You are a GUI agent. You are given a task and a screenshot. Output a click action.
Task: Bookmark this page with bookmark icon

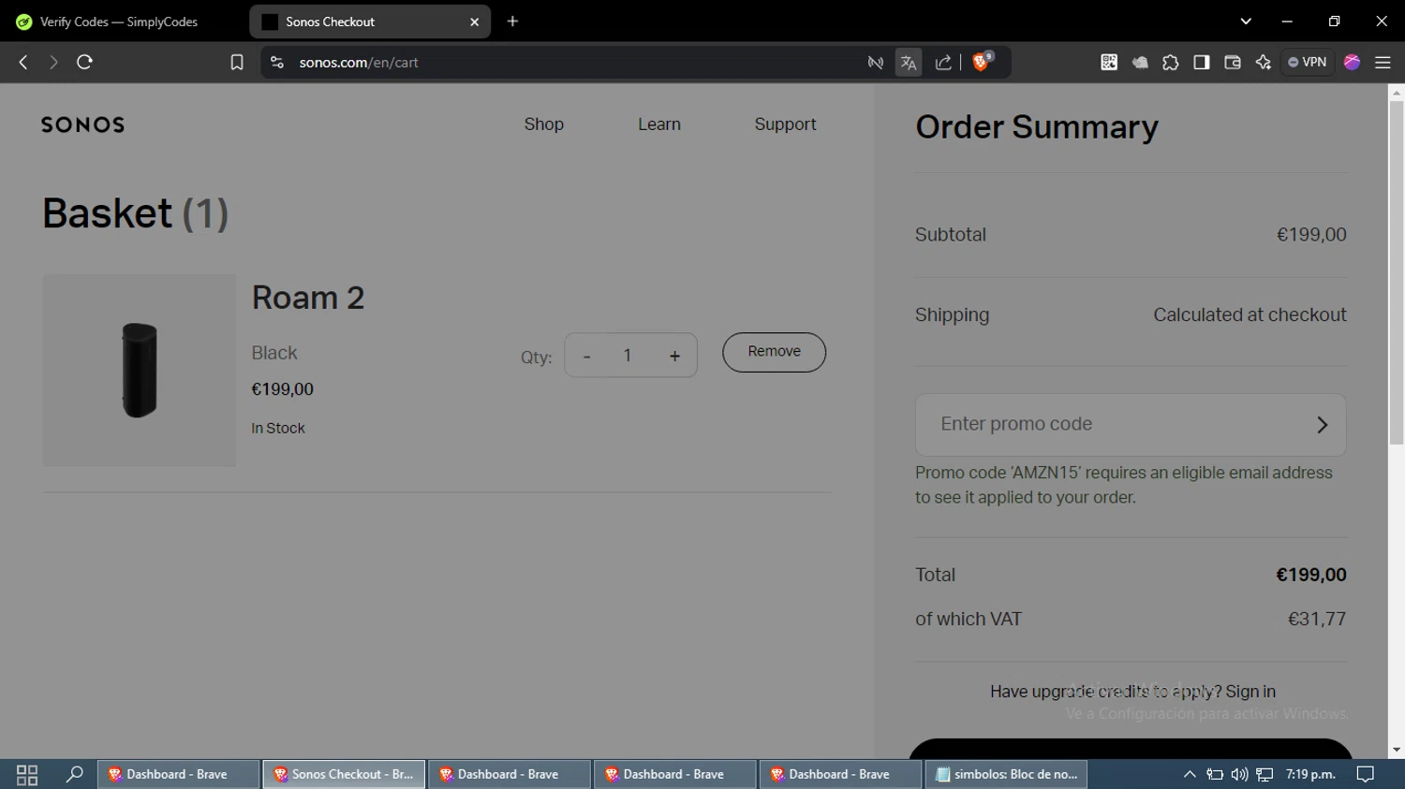(x=237, y=63)
